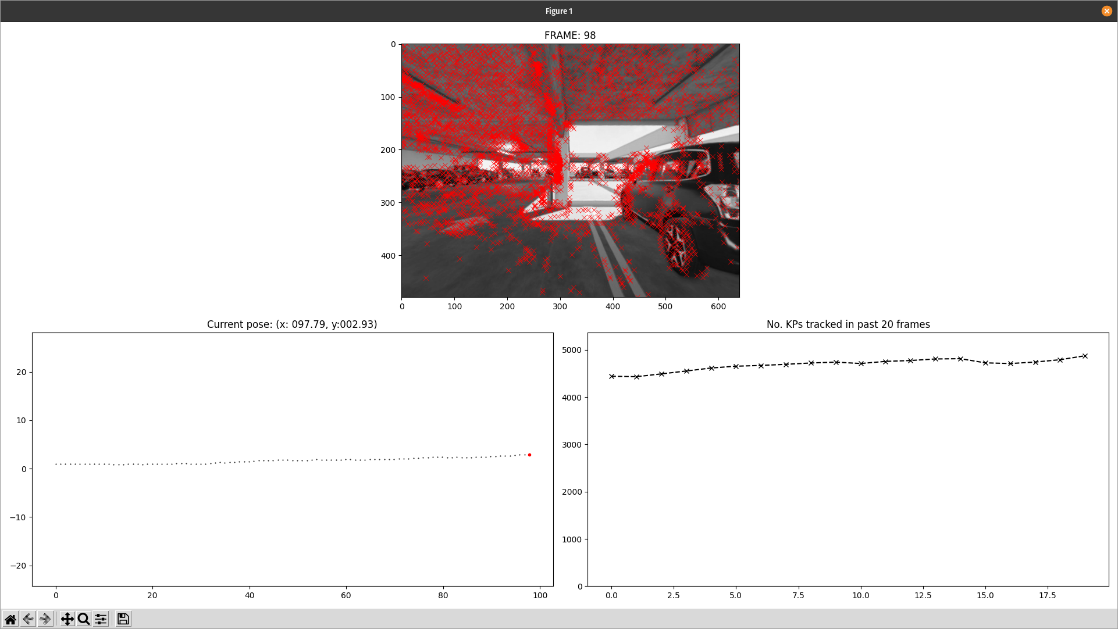
Task: Click the 5000 y-axis tick label
Action: 571,350
